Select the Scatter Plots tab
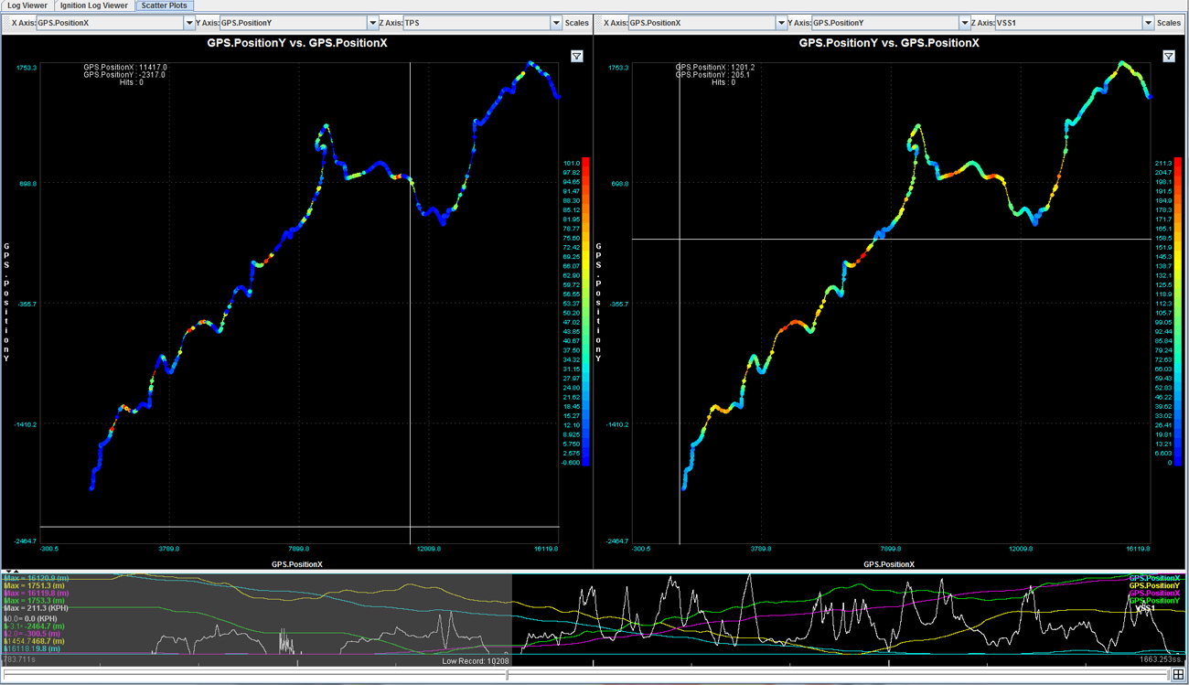This screenshot has height=685, width=1189. tap(165, 5)
